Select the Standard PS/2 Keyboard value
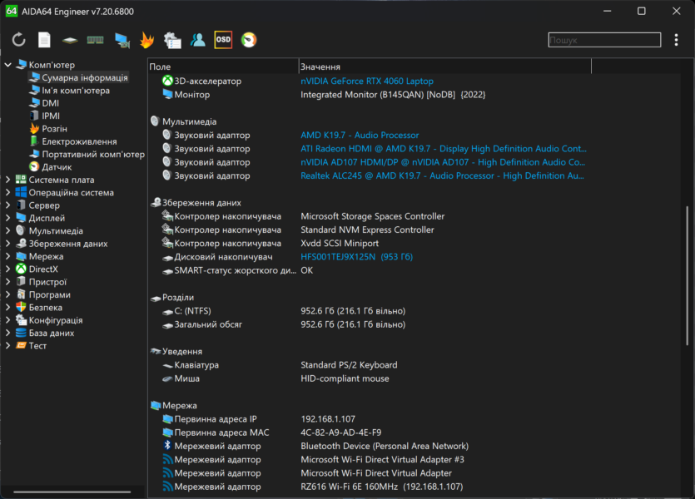 pos(349,365)
